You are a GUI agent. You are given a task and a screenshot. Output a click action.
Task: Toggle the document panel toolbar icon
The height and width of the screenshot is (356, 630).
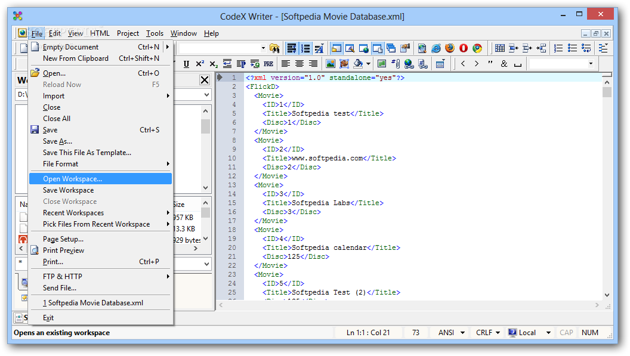point(377,49)
